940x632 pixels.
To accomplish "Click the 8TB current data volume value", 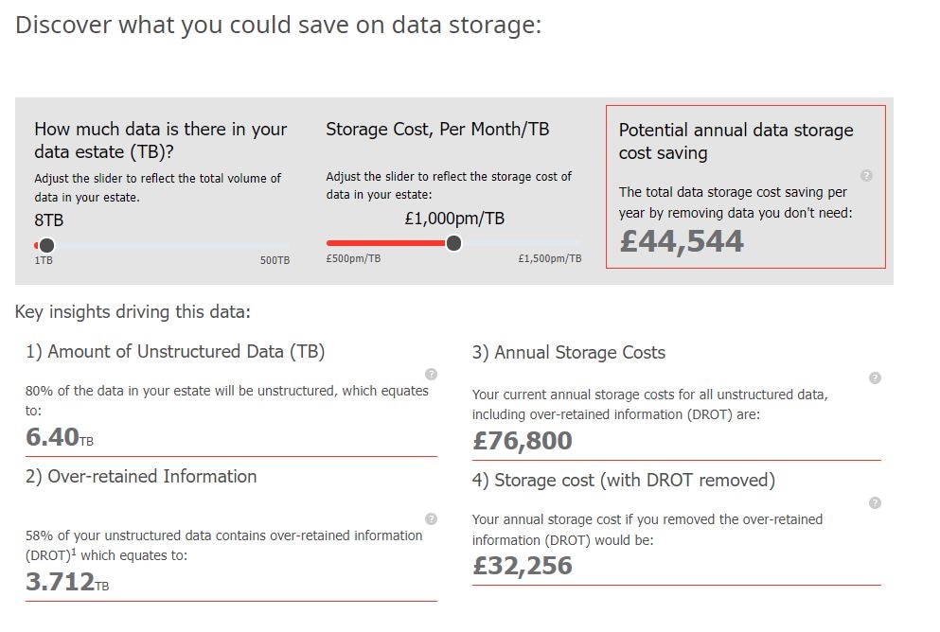I will pos(48,220).
